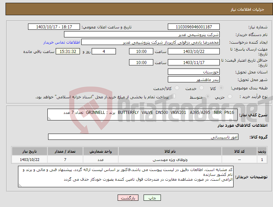Click the need date cell 1403/10/22 in table
273x207 pixels.
pyautogui.click(x=30, y=160)
